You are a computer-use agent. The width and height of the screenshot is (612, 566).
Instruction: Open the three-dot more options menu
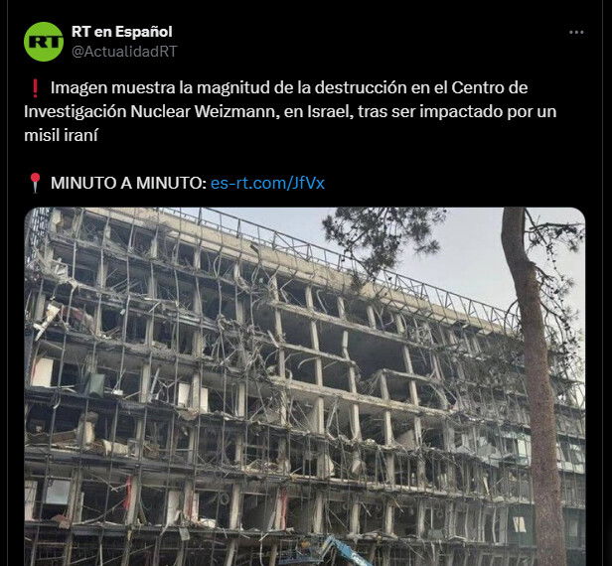[x=576, y=33]
